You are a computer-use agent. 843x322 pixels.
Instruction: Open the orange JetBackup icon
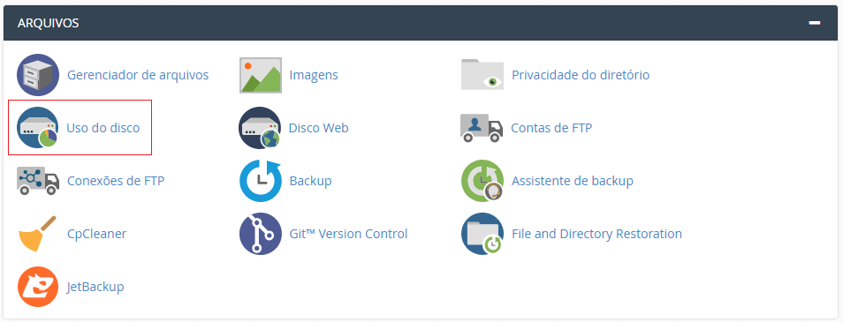38,287
